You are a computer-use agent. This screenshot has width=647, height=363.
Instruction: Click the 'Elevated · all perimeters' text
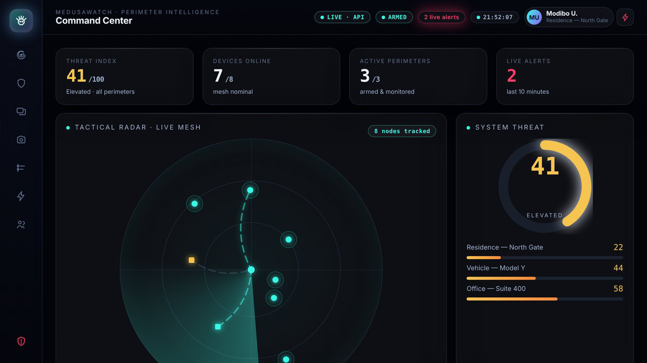[x=100, y=92]
